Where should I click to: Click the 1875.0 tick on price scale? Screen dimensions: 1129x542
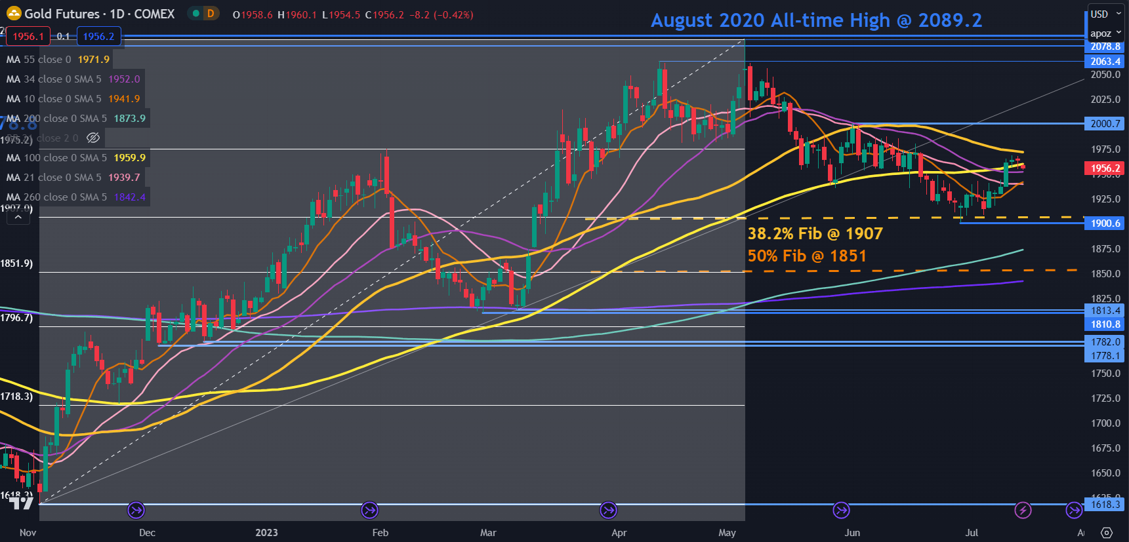(x=1105, y=249)
